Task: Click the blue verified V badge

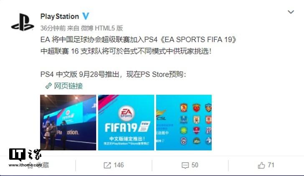Action: pos(86,16)
